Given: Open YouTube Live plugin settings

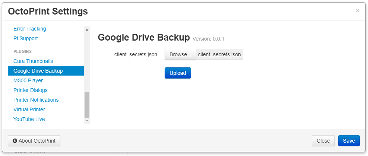Looking at the screenshot, I should pyautogui.click(x=29, y=119).
